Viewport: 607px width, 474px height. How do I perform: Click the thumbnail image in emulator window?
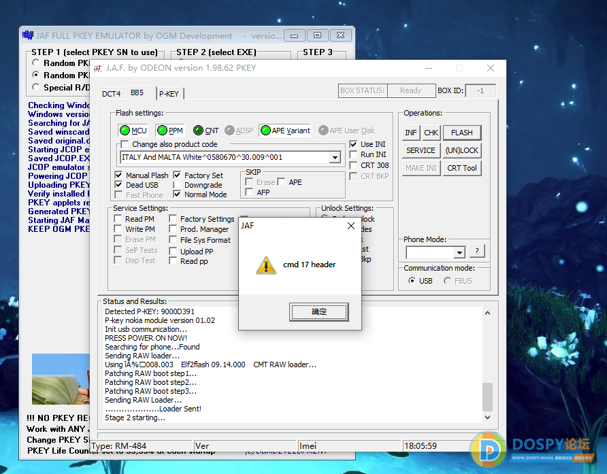[x=61, y=379]
